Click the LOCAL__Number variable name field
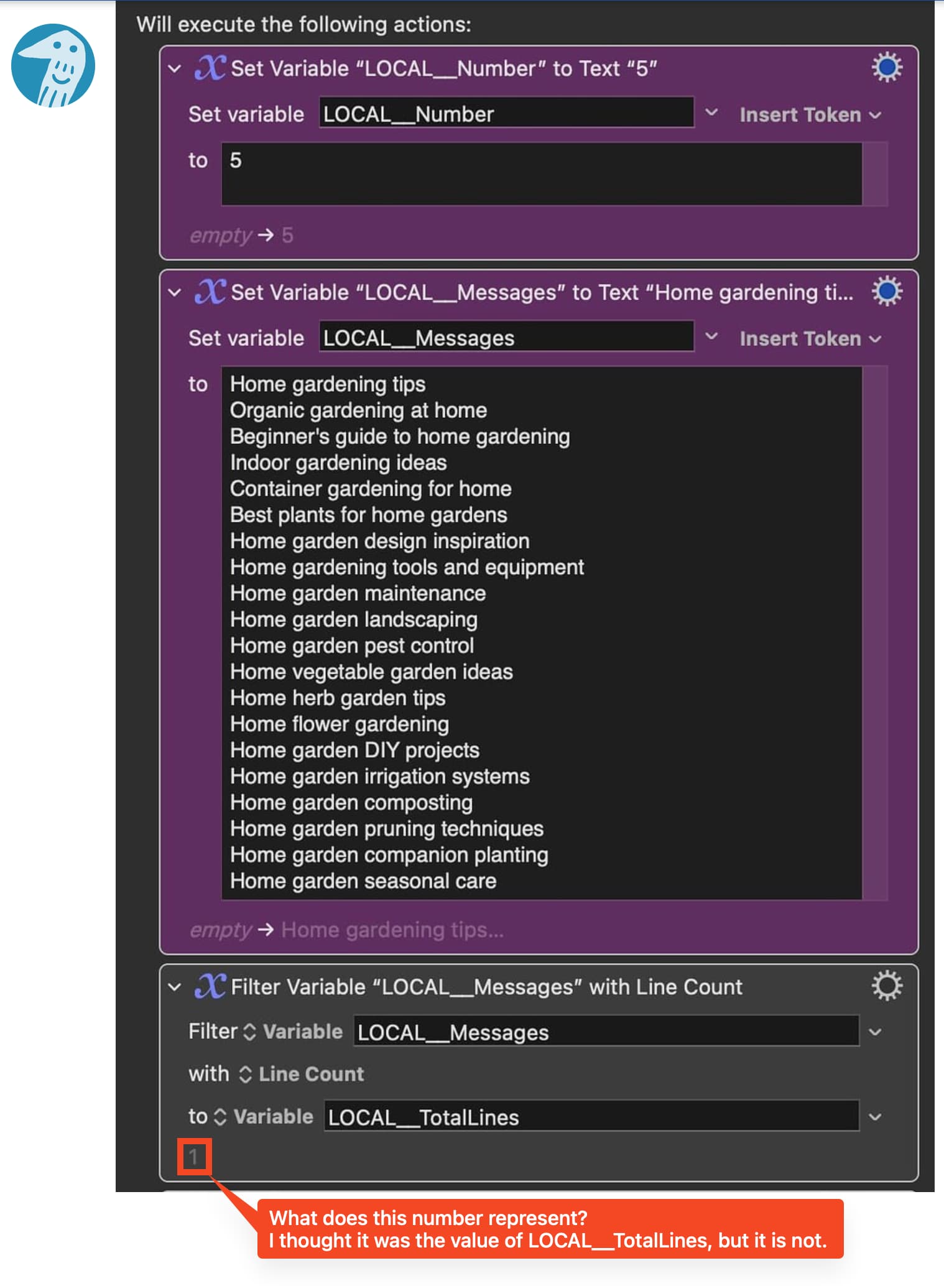Viewport: 944px width, 1286px height. click(506, 113)
